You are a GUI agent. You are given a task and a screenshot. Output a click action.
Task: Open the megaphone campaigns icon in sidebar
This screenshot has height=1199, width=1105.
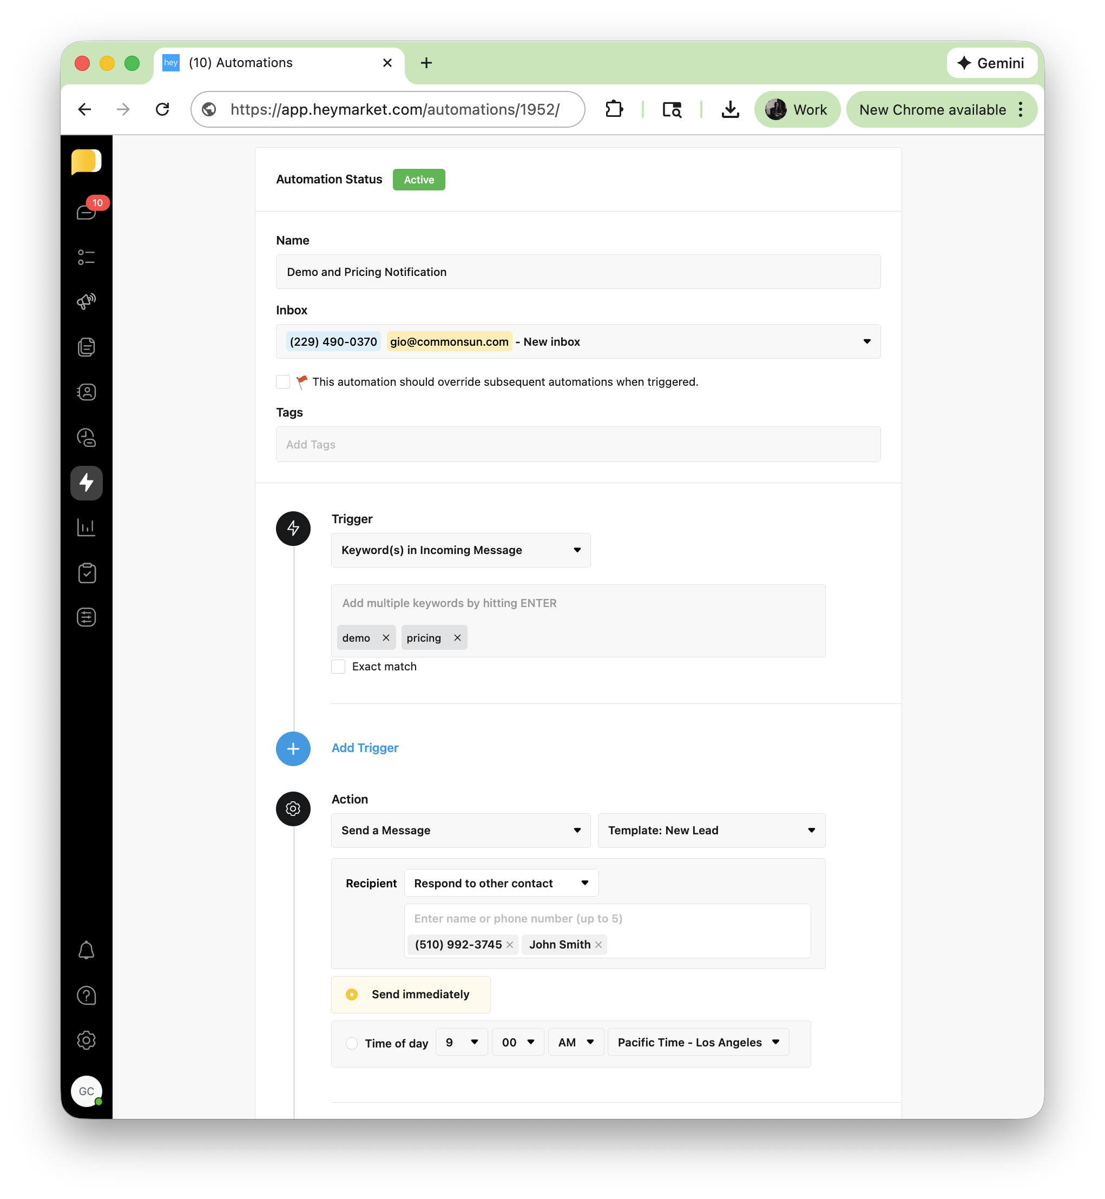coord(87,301)
